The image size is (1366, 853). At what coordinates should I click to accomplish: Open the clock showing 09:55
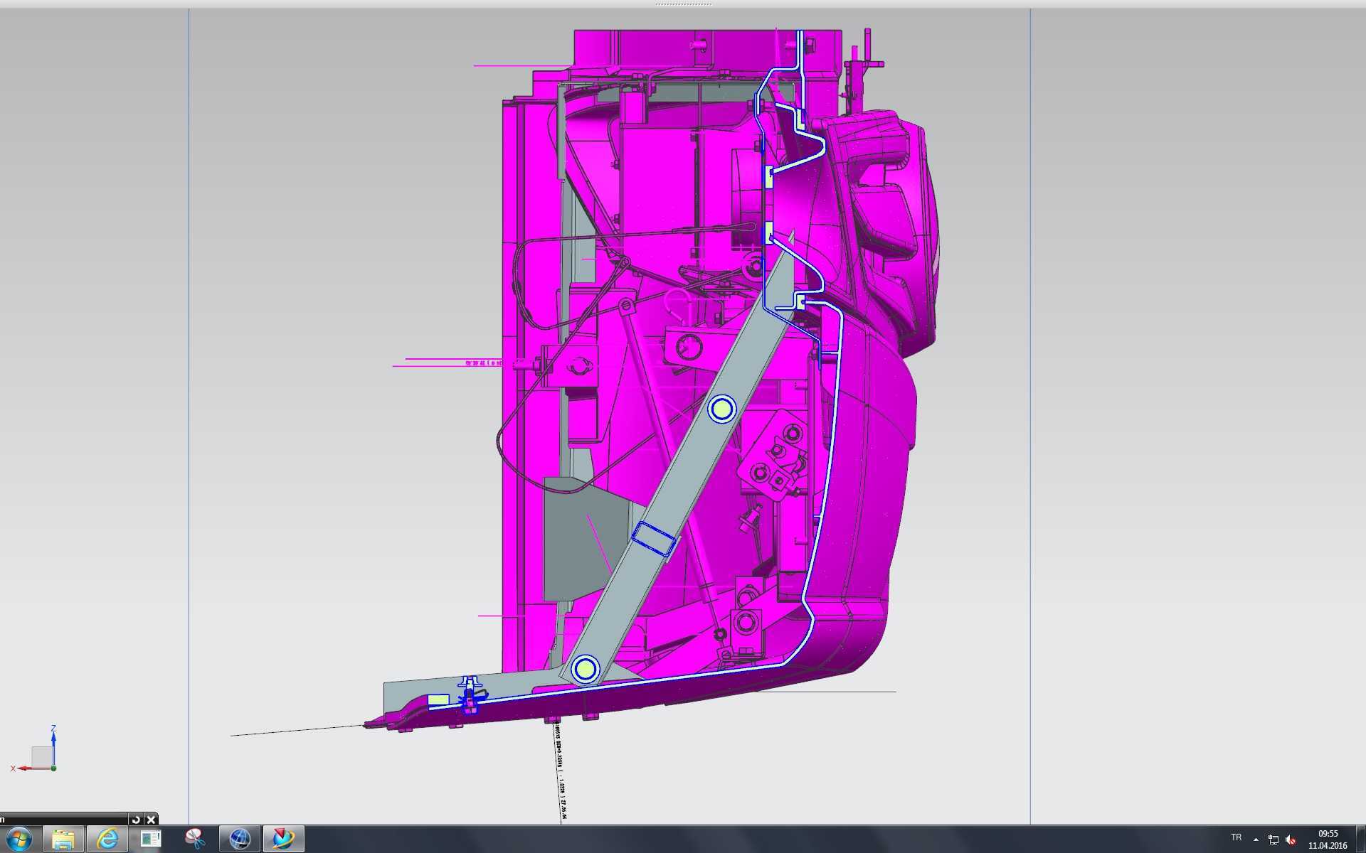(1328, 839)
